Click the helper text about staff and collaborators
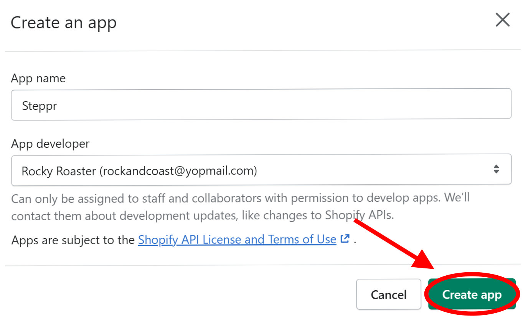Viewport: 523px width, 327px height. click(x=240, y=207)
